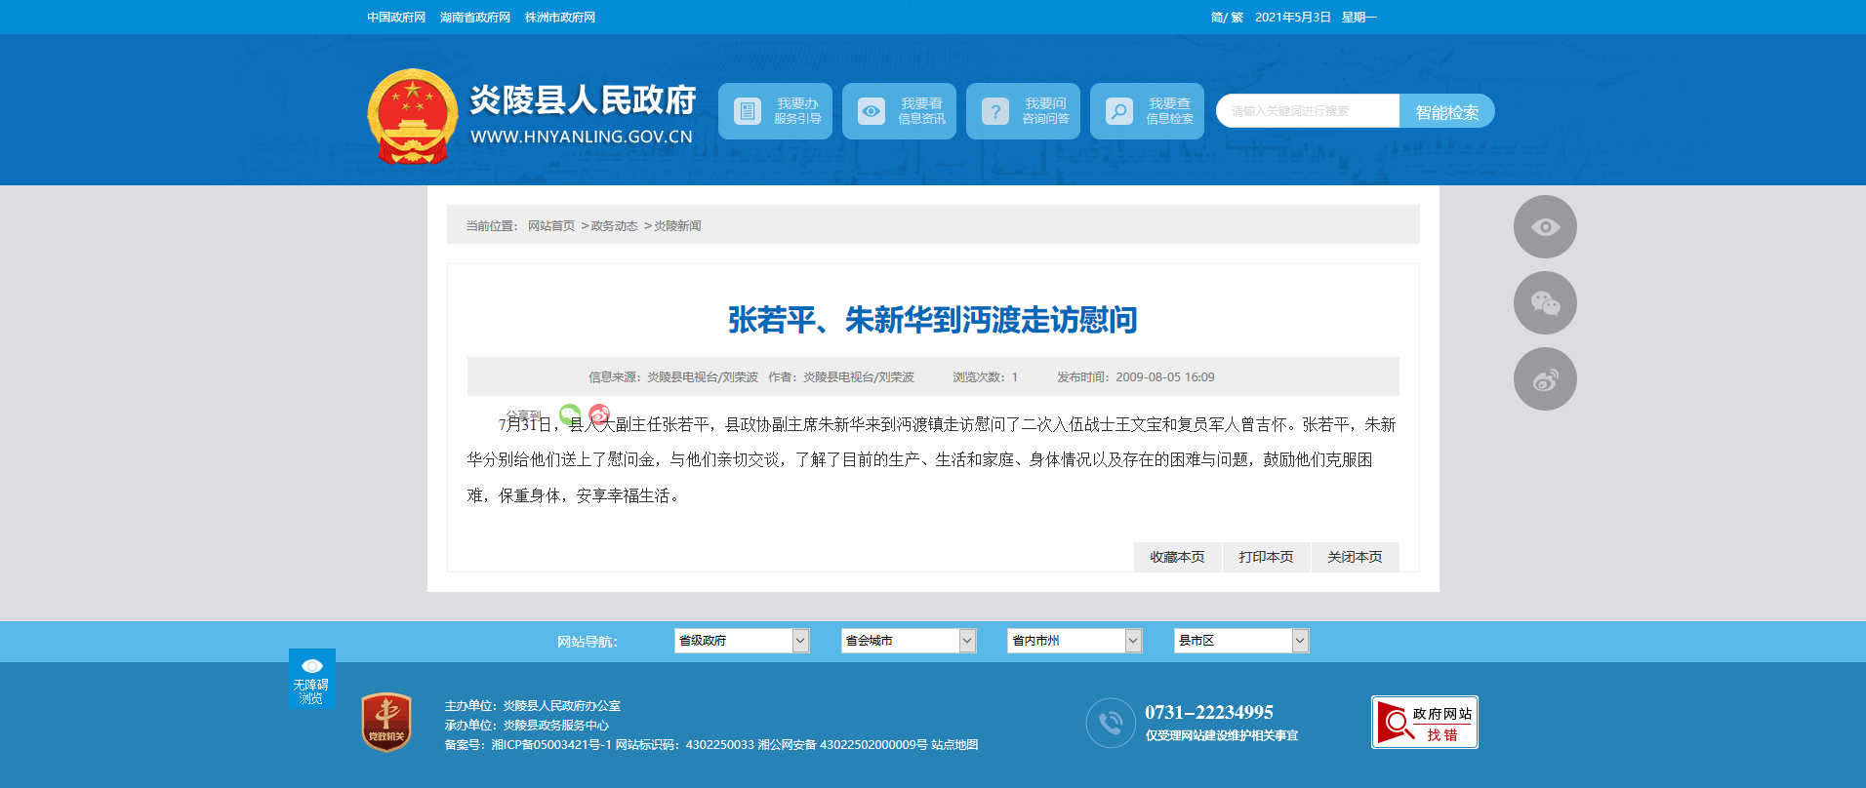The image size is (1866, 788).
Task: Click the 党政机关 badge icon in footer
Action: (386, 723)
